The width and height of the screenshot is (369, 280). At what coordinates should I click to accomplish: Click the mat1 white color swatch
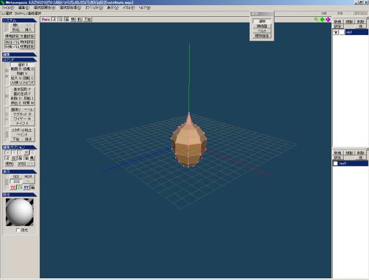336,163
